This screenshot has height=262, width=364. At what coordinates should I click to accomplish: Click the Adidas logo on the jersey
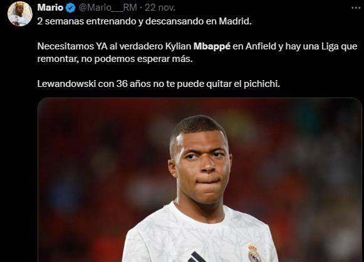click(197, 257)
